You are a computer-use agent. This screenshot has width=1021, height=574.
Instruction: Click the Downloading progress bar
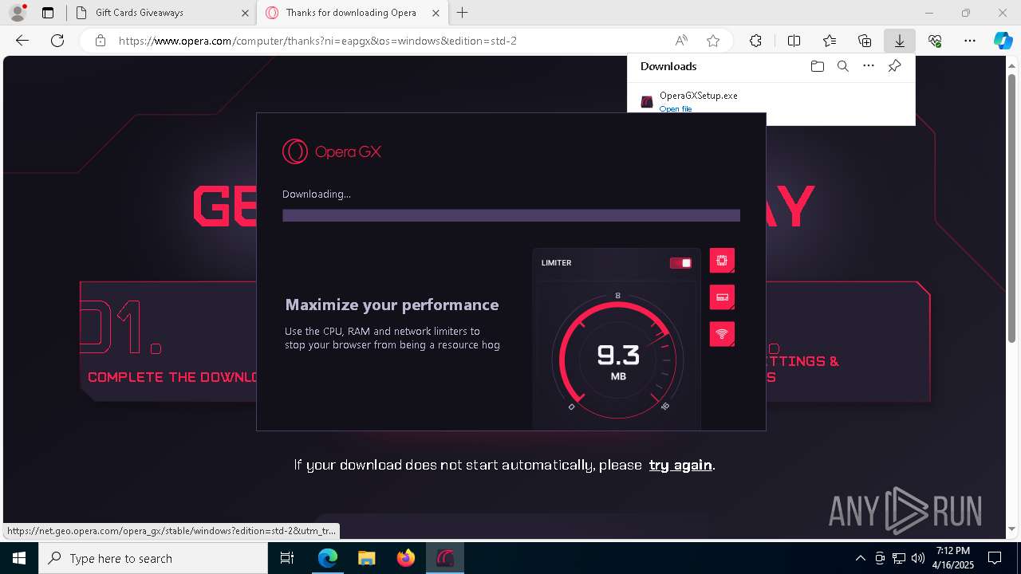511,215
